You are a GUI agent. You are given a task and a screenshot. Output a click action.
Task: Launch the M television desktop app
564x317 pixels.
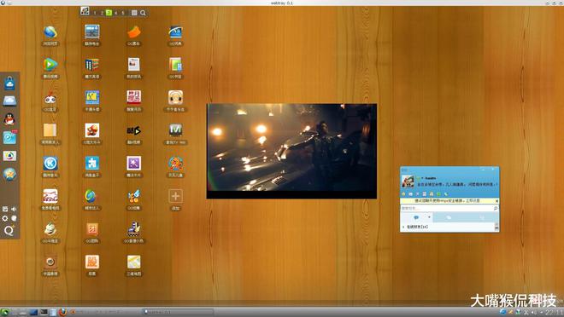click(x=175, y=130)
